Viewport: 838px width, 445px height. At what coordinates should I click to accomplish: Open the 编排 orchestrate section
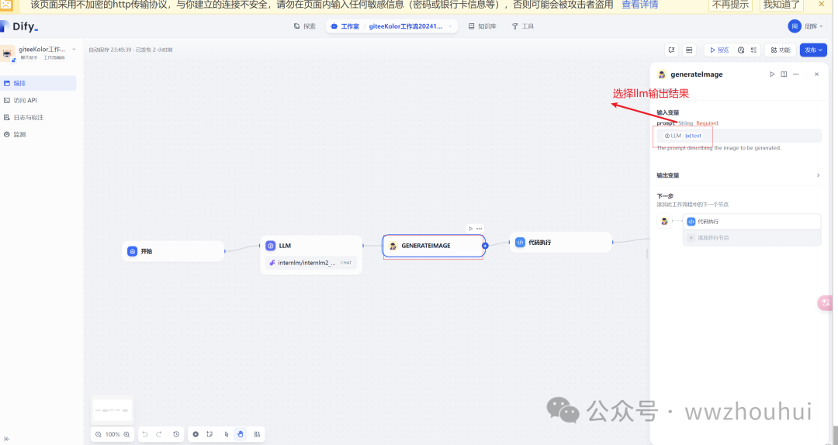39,83
